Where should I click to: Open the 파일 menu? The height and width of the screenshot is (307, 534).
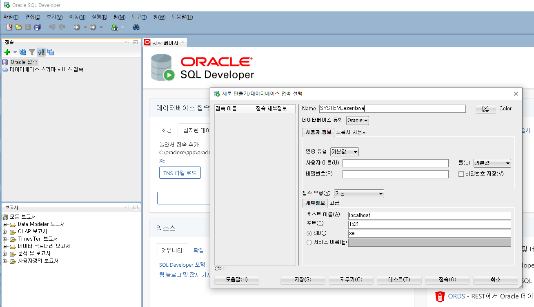tap(11, 17)
